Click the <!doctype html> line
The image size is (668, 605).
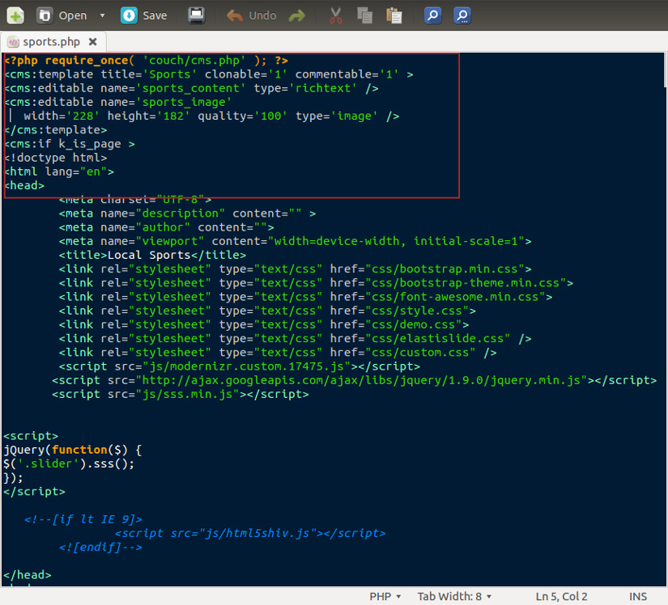click(x=55, y=158)
